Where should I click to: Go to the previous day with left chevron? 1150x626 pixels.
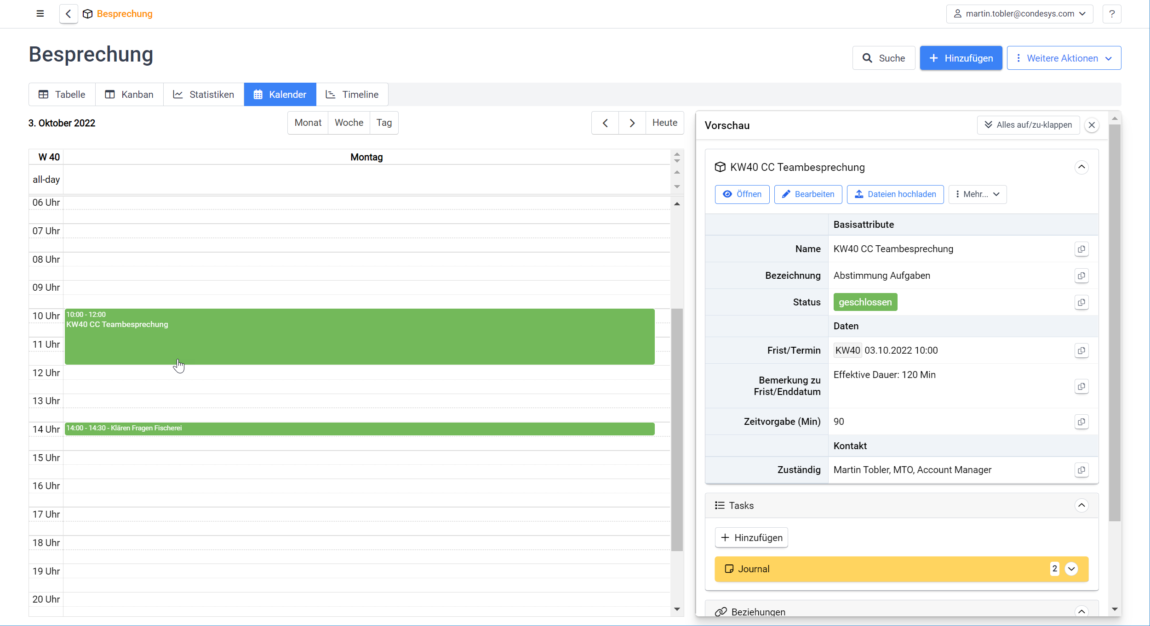[x=605, y=123]
